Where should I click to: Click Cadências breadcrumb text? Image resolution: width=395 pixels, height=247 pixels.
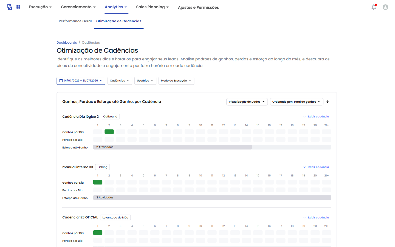91,43
